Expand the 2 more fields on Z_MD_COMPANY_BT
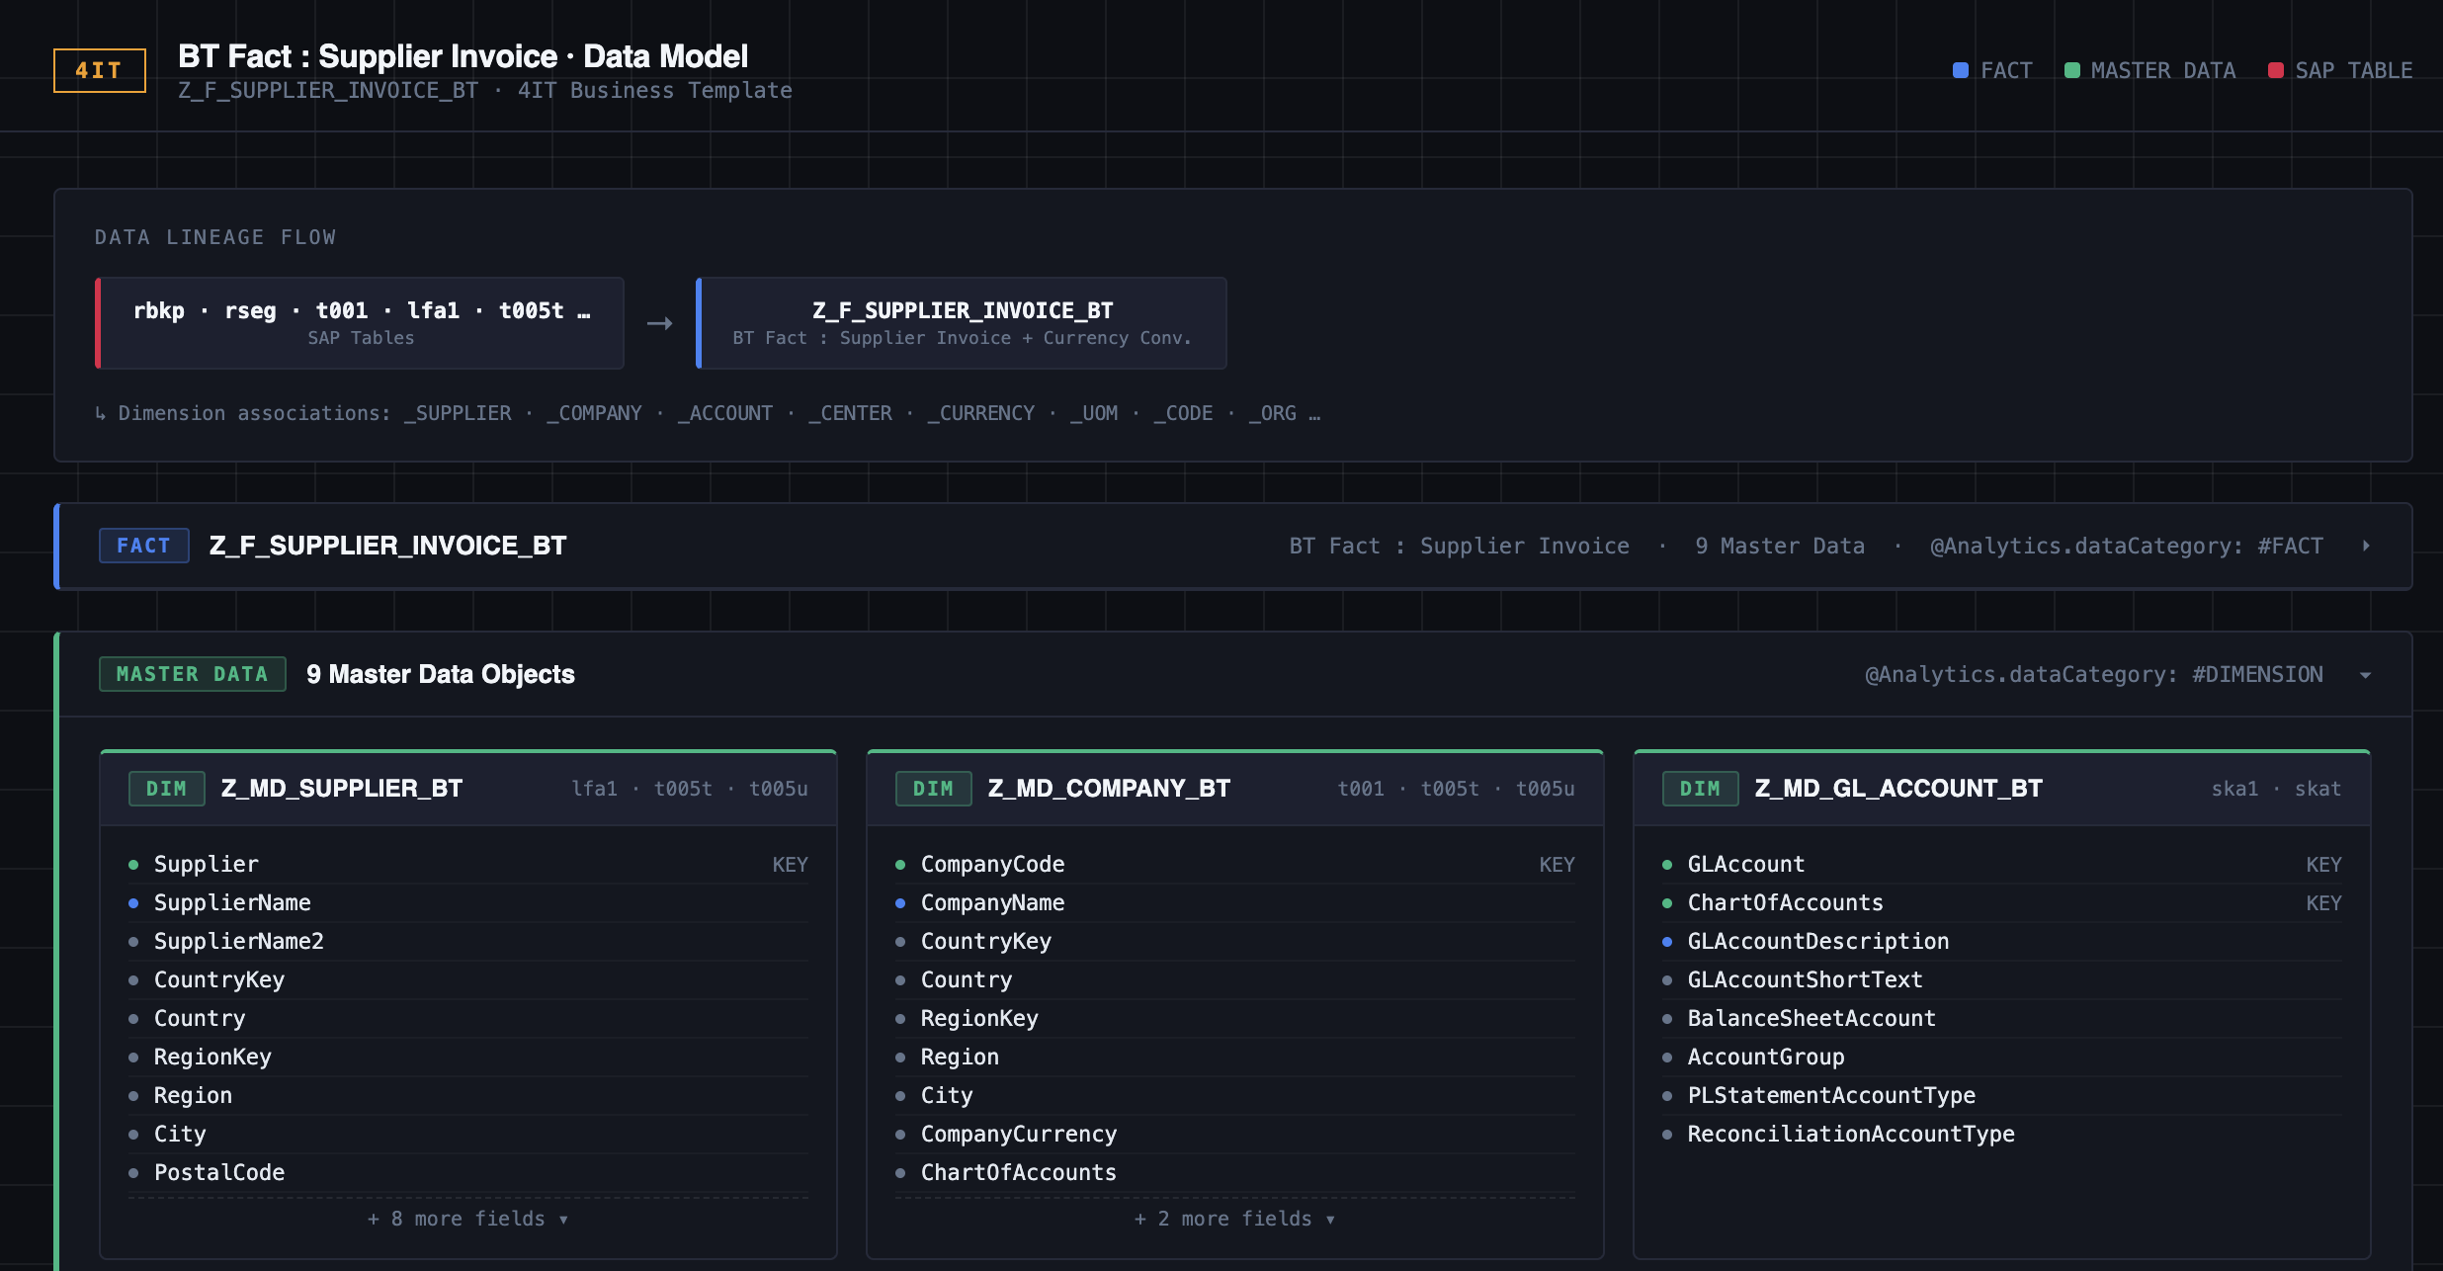Viewport: 2443px width, 1271px height. [1233, 1219]
